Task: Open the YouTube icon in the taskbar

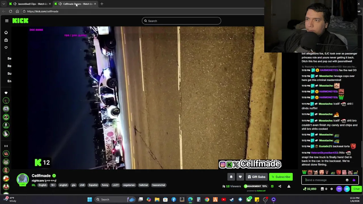Action: click(x=223, y=199)
